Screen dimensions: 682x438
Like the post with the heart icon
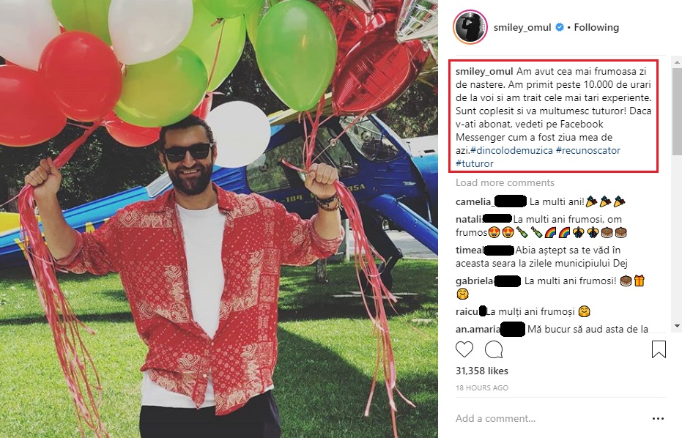point(464,349)
